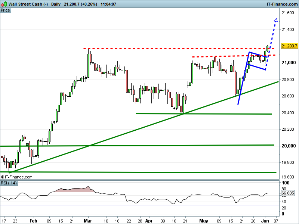Viewport: 299px width, 224px height.
Task: Click the Jun label on date axis
Action: pos(265,221)
